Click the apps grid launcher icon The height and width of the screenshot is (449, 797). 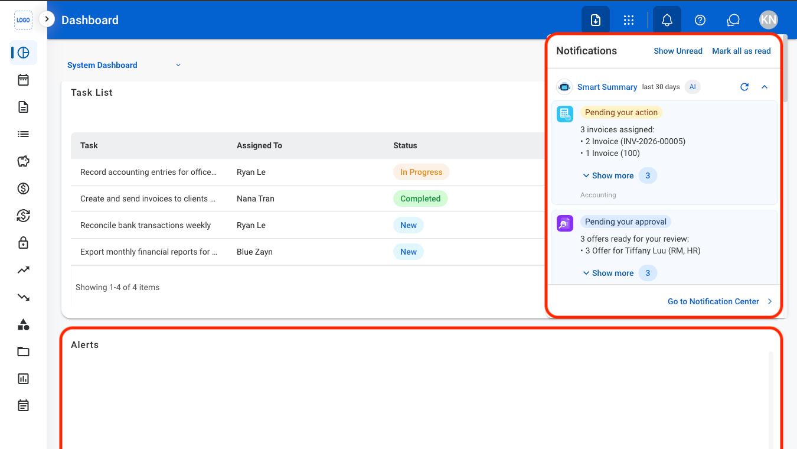click(629, 20)
